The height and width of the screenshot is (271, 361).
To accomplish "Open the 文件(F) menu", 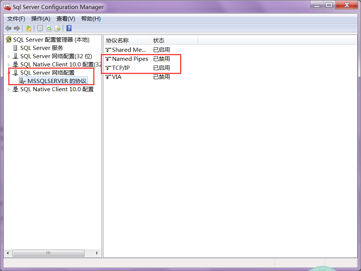I will point(16,19).
